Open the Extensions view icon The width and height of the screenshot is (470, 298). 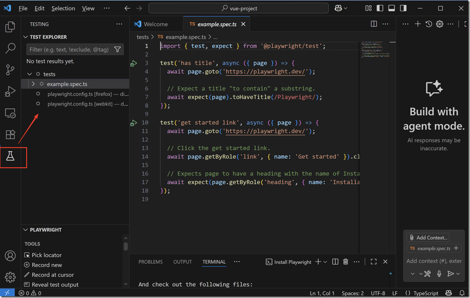10,134
